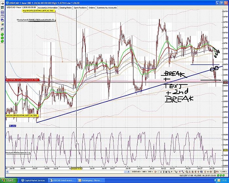Click the red hash grid icon in toolbar
The width and height of the screenshot is (229, 183).
coord(195,172)
